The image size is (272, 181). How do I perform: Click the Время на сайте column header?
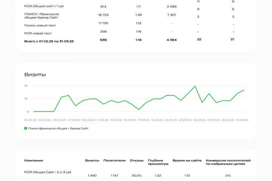(187, 160)
